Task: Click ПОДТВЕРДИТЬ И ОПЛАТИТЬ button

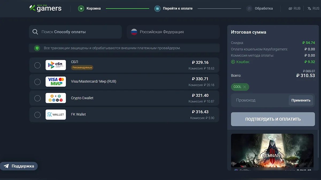Action: pos(273,119)
